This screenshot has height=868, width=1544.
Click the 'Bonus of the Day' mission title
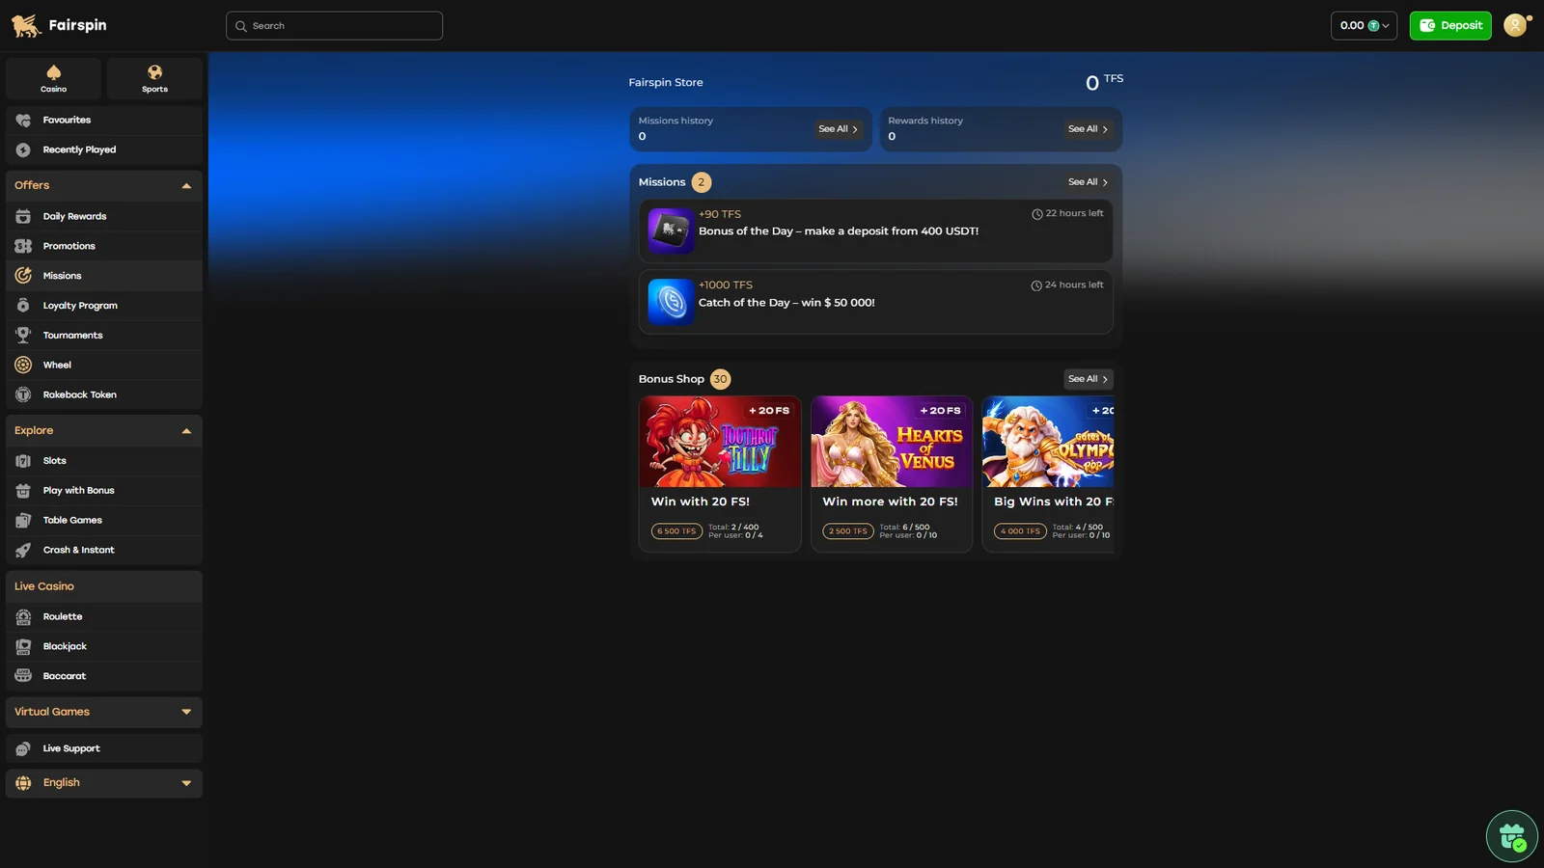click(x=839, y=231)
